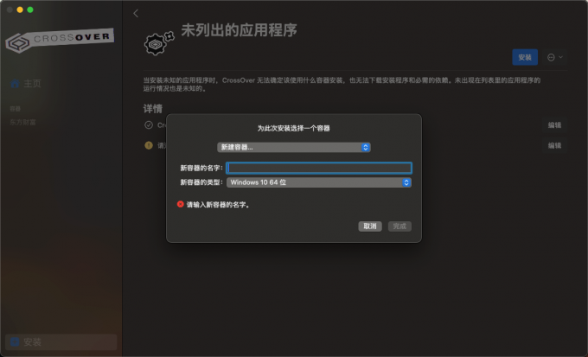Image resolution: width=588 pixels, height=357 pixels.
Task: Click the blue 安装 button
Action: pos(525,57)
